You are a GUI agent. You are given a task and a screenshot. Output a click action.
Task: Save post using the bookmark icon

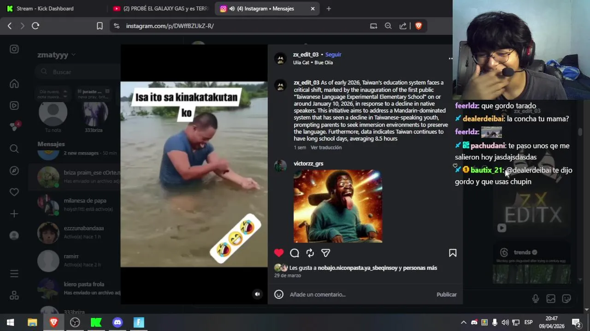tap(453, 253)
